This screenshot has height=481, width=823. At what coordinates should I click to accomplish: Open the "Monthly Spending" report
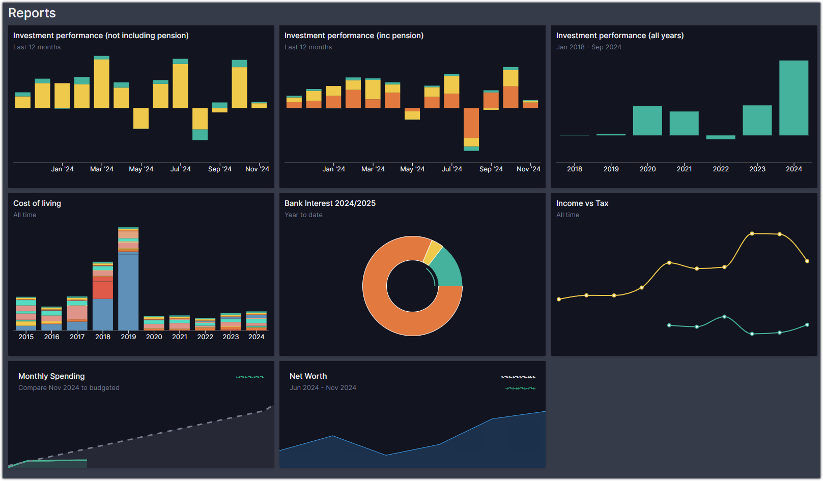coord(51,376)
